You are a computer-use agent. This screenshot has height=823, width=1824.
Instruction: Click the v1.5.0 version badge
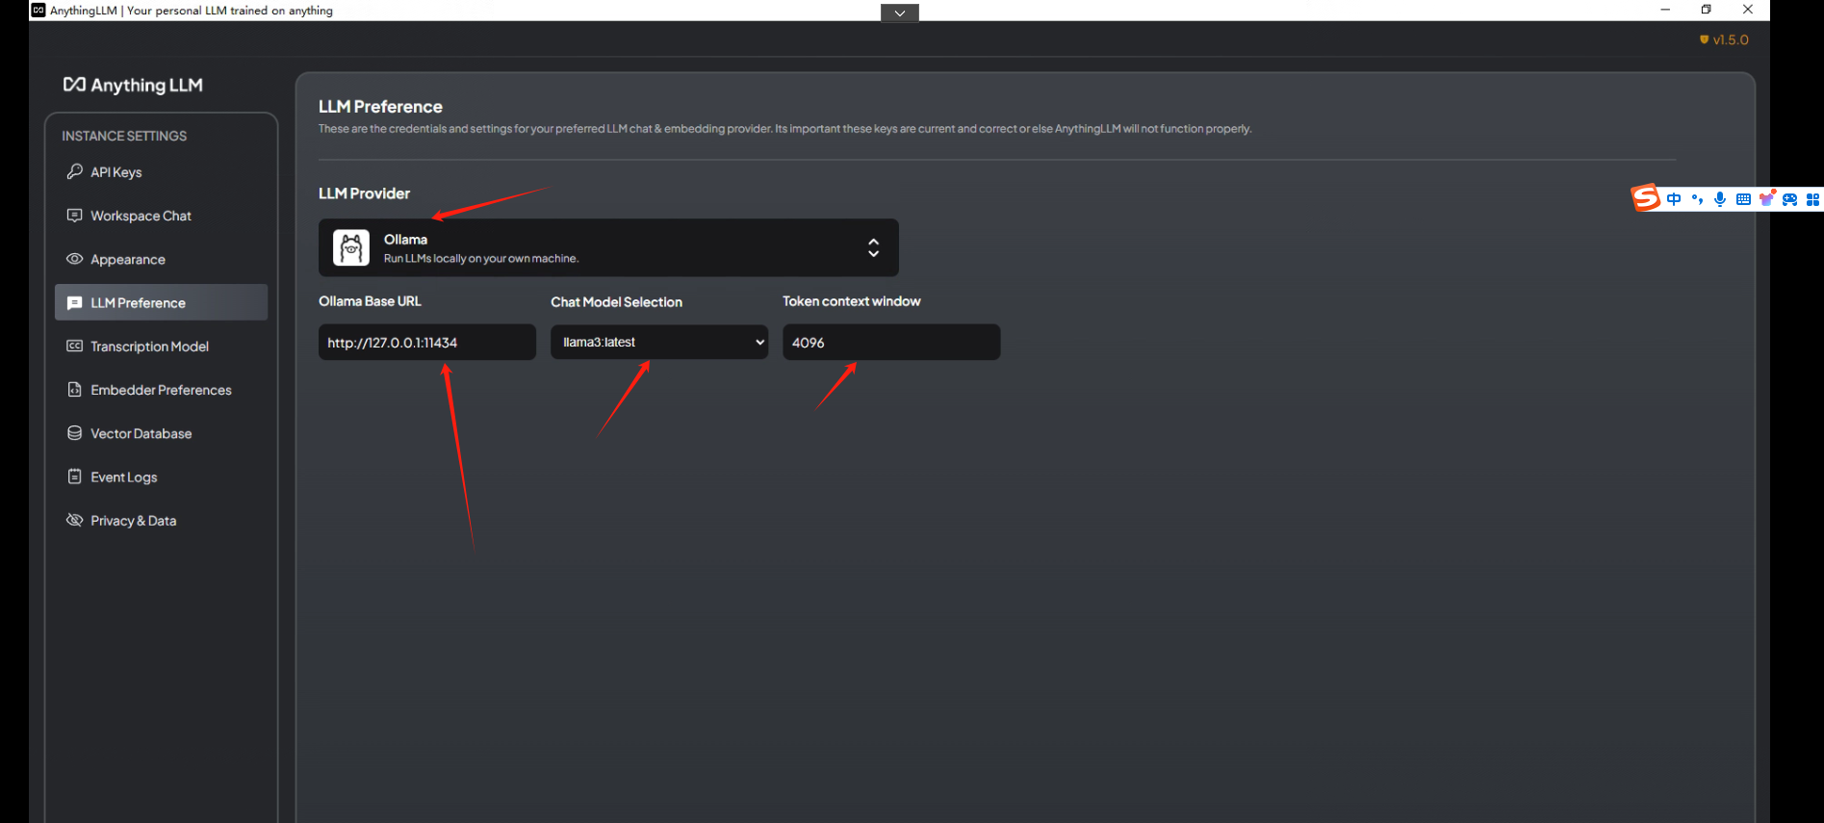pos(1724,39)
